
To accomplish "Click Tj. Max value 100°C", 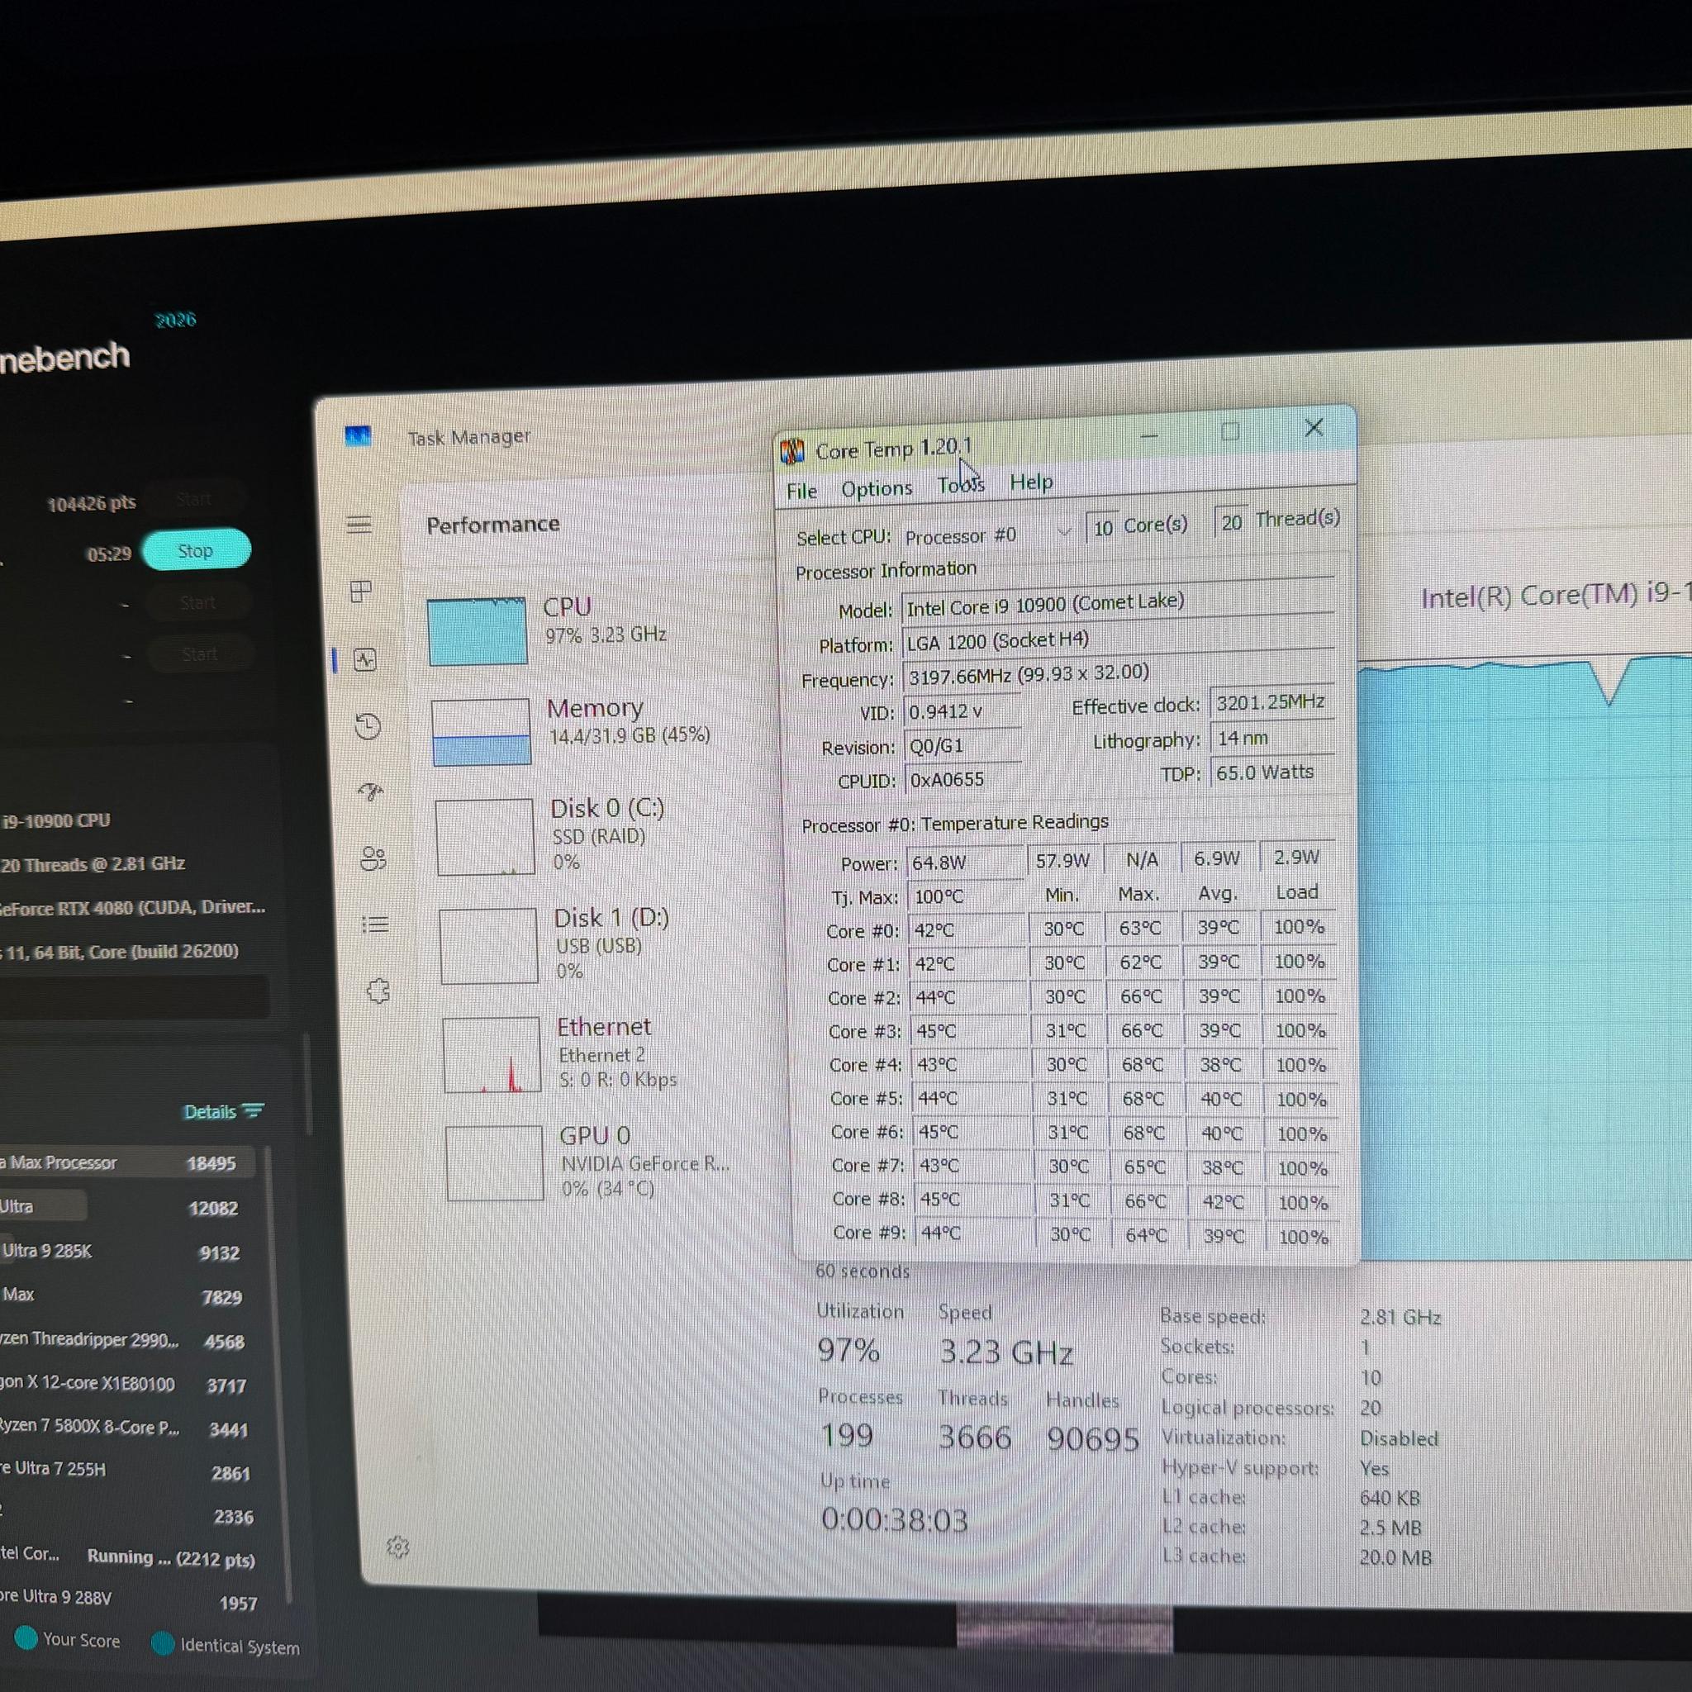I will pyautogui.click(x=966, y=896).
